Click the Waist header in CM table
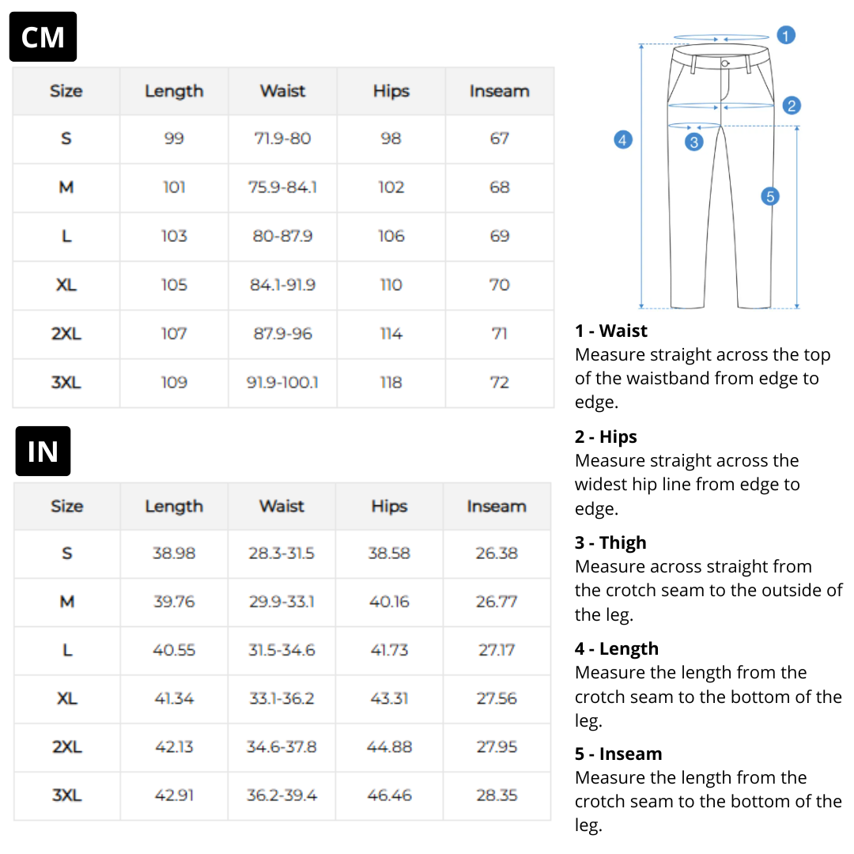854x854 pixels. click(x=282, y=91)
